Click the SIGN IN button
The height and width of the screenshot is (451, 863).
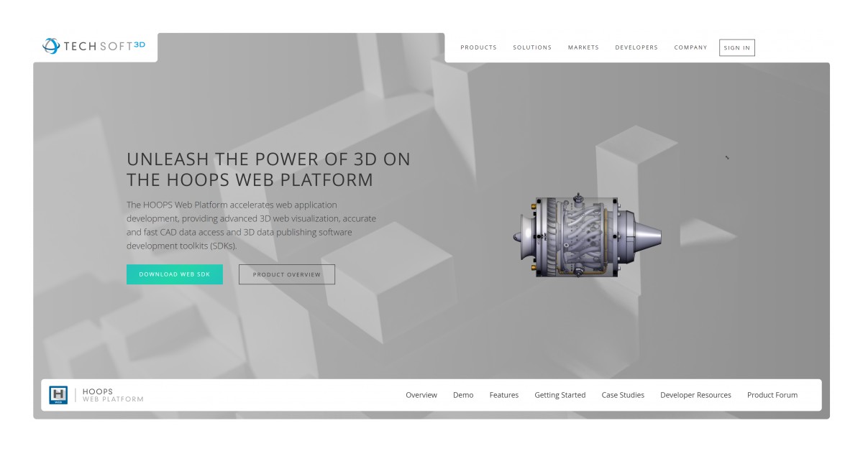[736, 47]
